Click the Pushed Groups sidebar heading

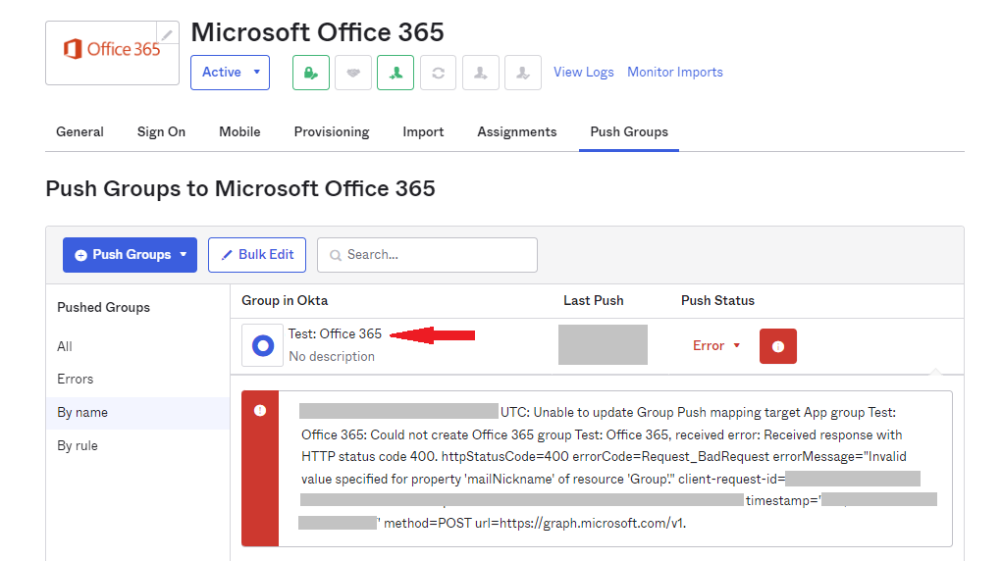pyautogui.click(x=103, y=307)
